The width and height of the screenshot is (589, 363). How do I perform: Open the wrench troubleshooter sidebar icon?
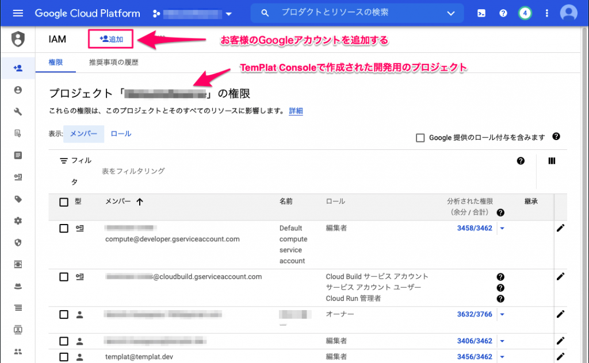click(x=18, y=112)
